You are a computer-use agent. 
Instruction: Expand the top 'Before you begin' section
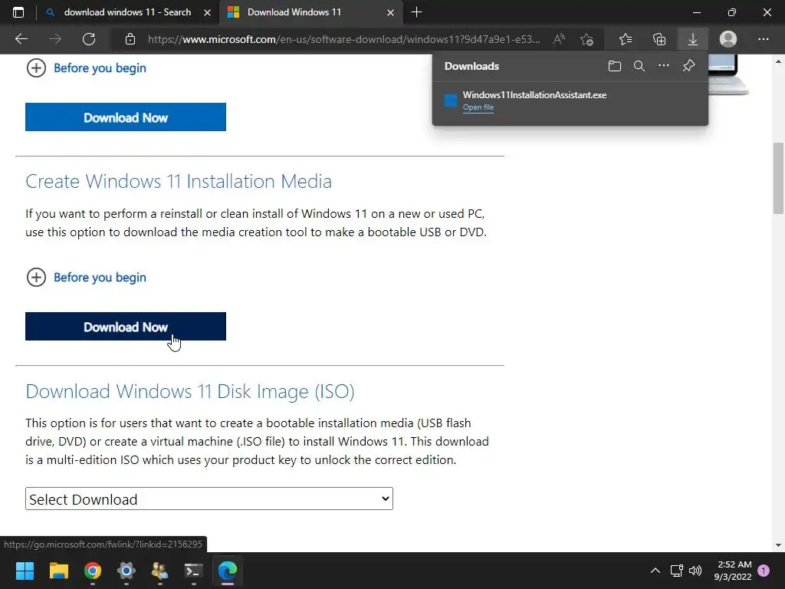coord(86,68)
